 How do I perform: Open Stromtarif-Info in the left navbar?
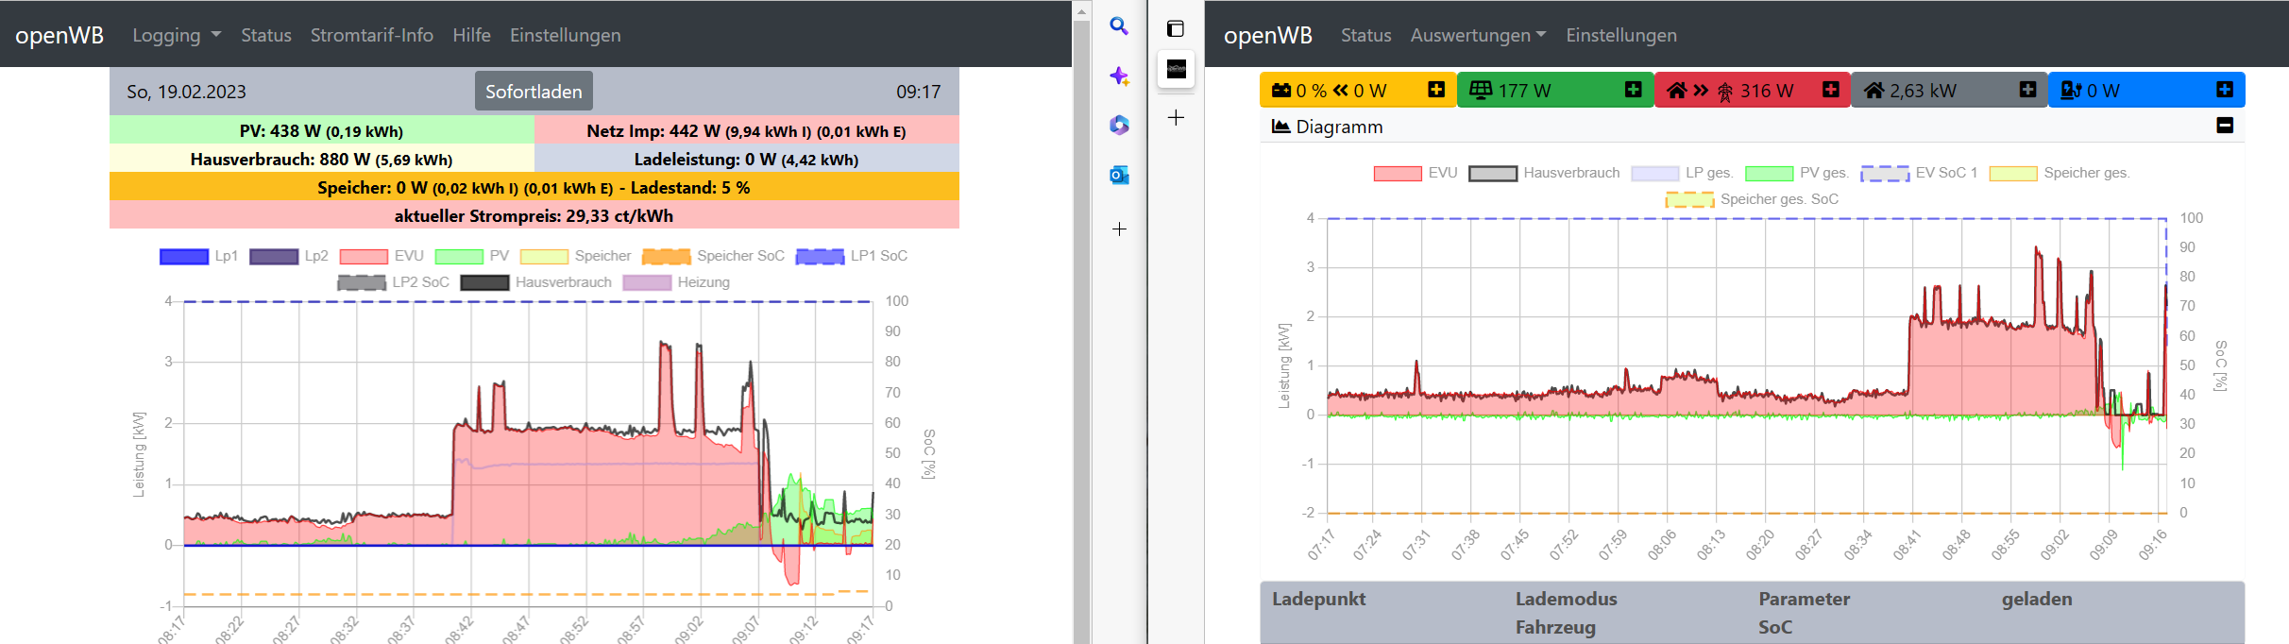click(x=371, y=35)
